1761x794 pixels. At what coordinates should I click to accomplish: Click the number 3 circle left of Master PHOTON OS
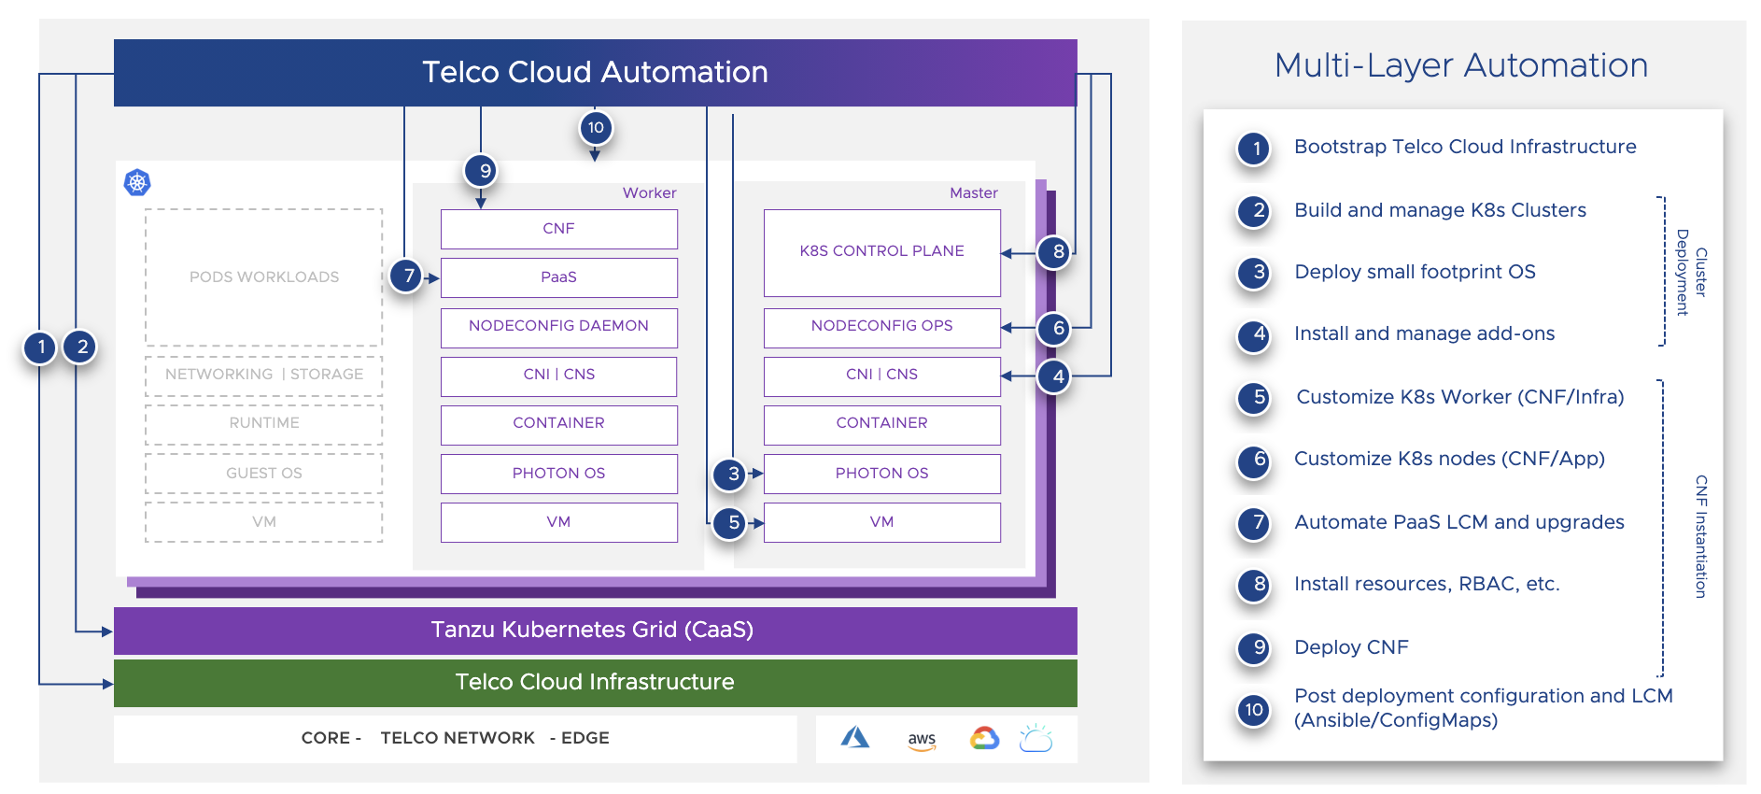[x=731, y=474]
